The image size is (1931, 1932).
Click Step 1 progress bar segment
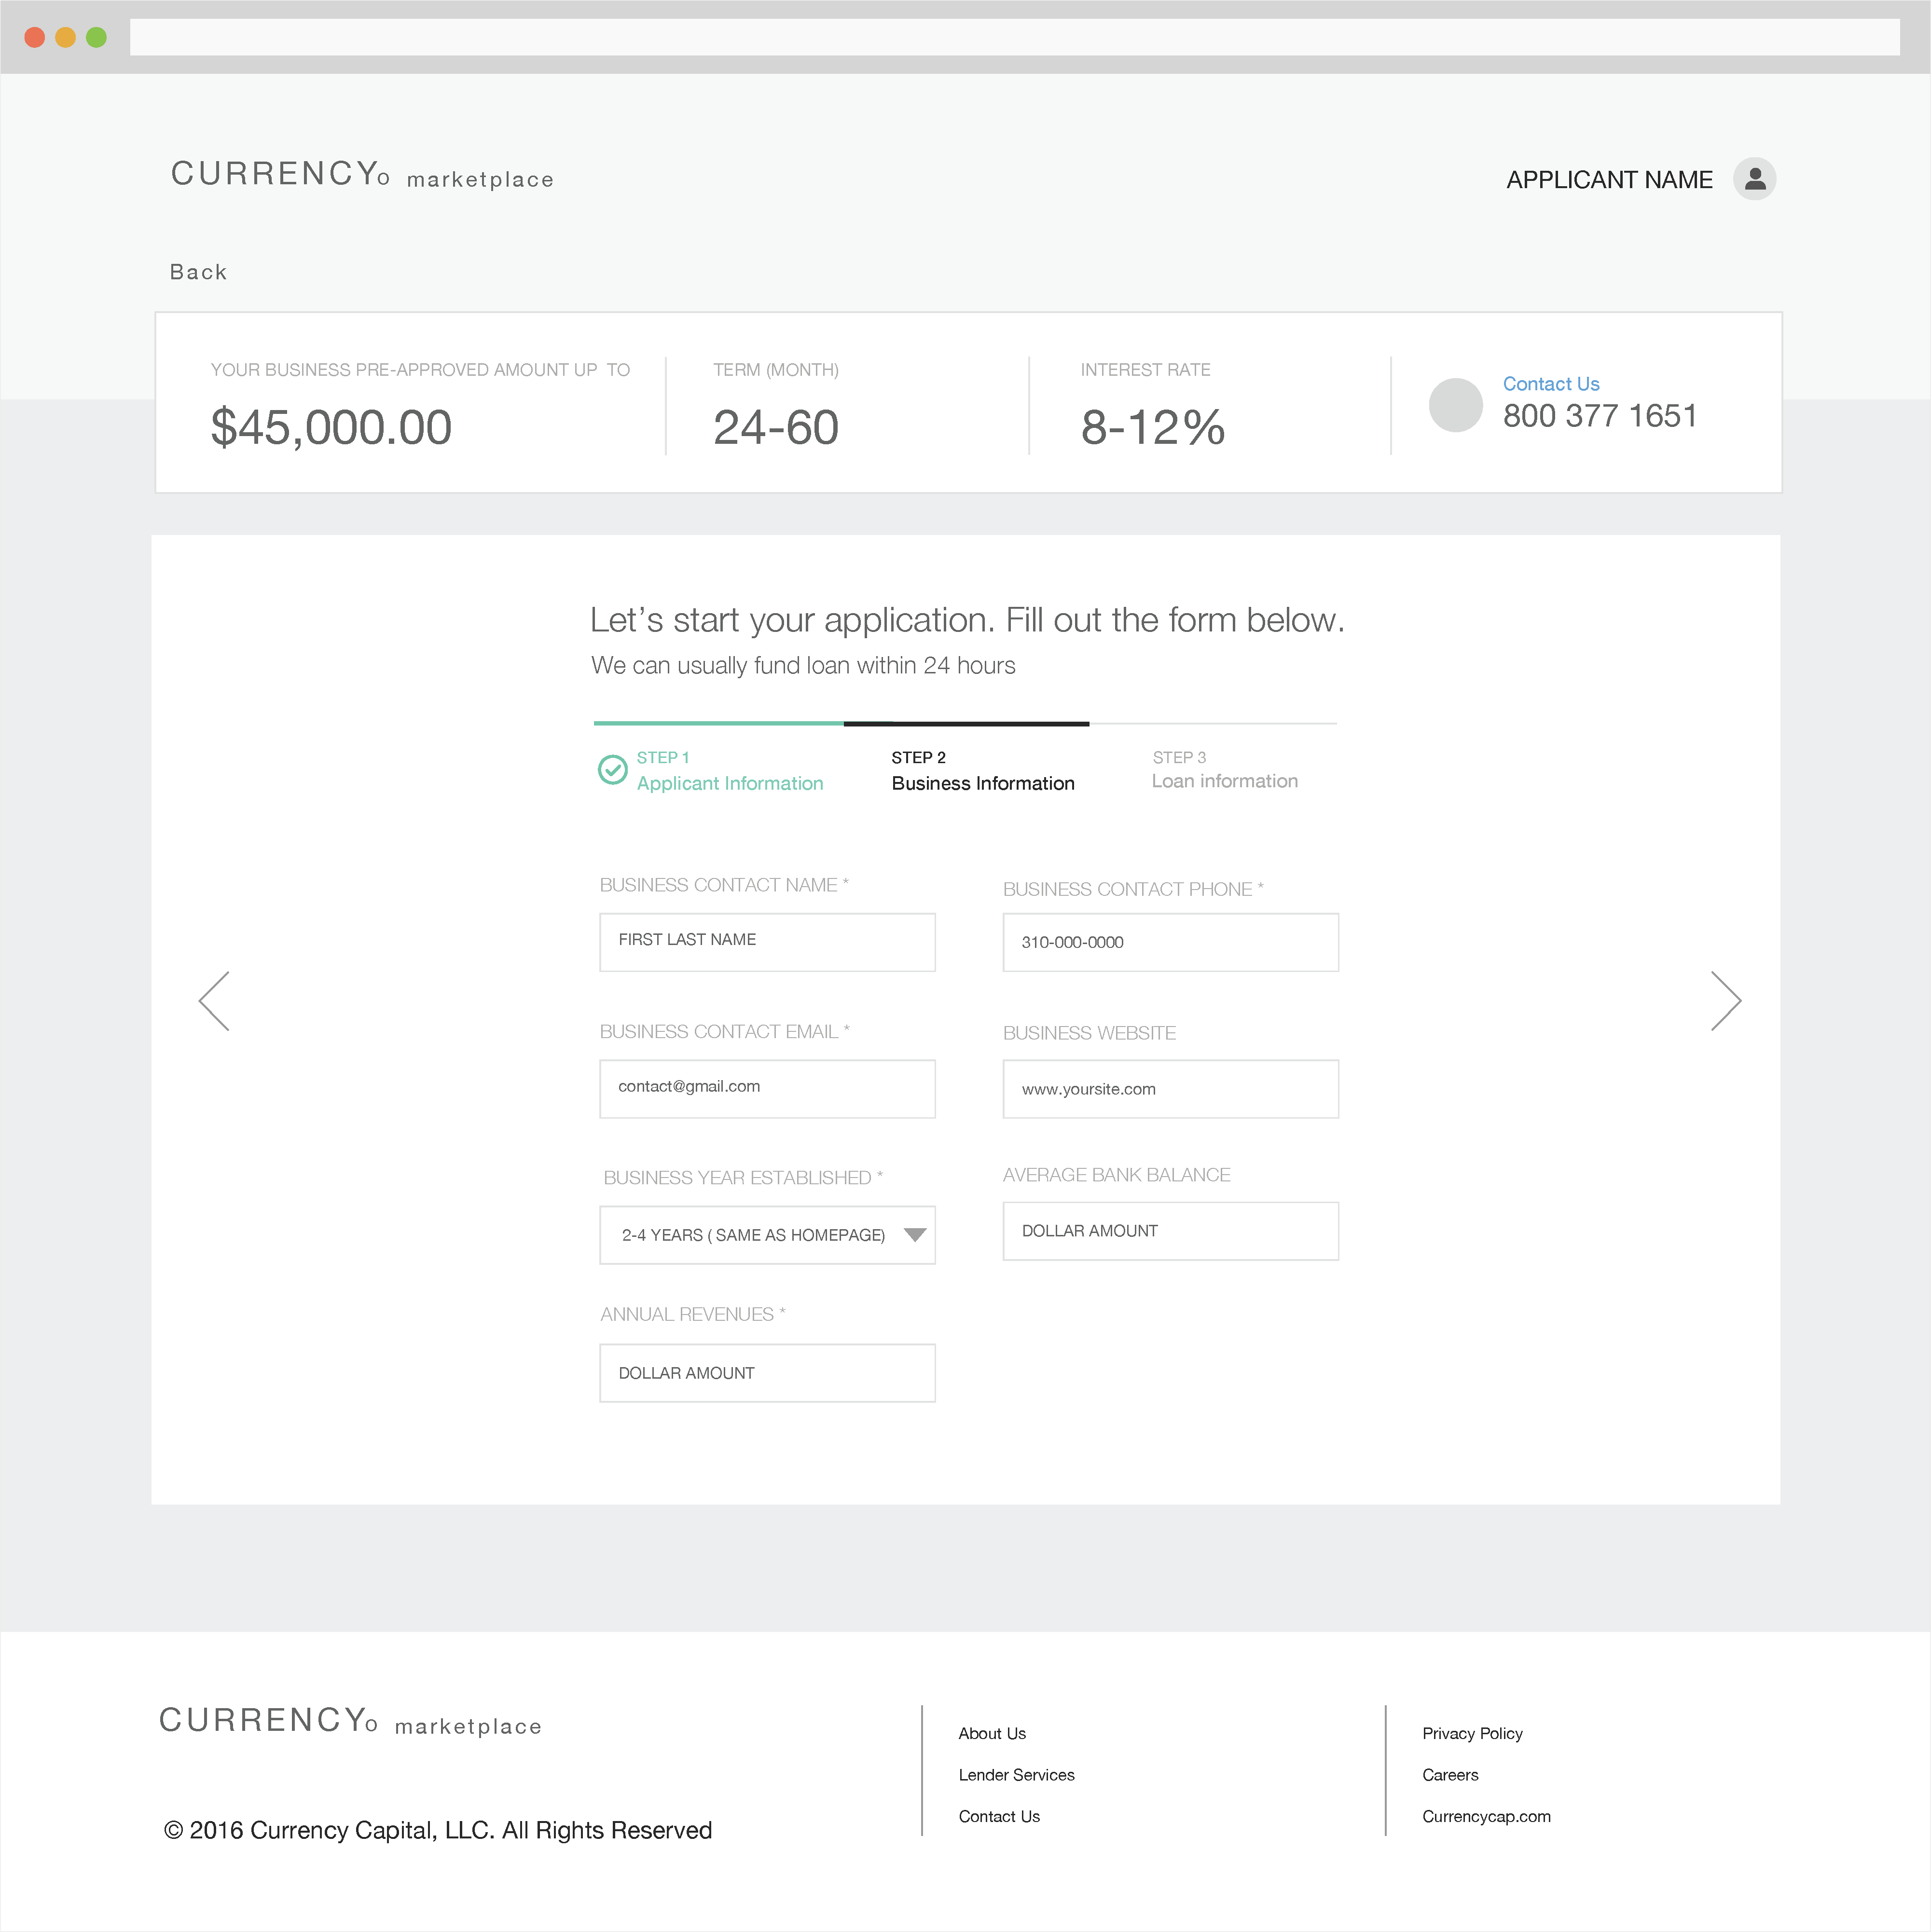coord(717,723)
